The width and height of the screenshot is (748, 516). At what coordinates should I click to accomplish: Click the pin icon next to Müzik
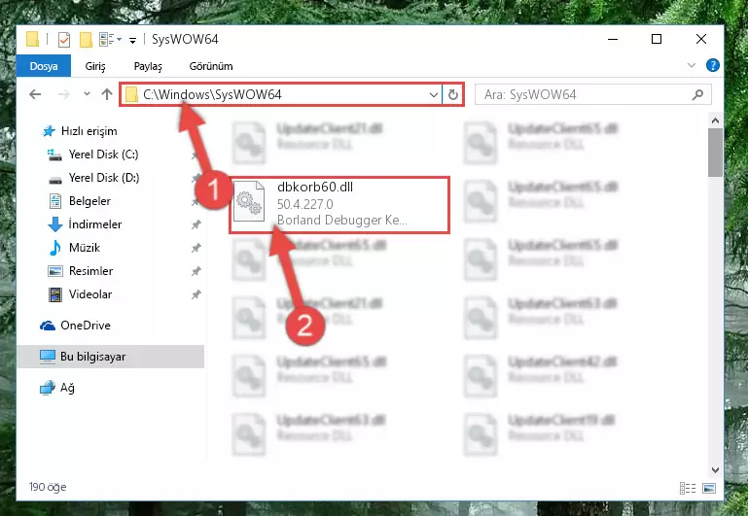(x=196, y=248)
